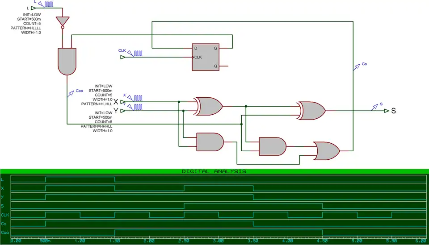This screenshot has height=245, width=429.
Task: Select the CLK trace label in graph
Action: [x=5, y=215]
